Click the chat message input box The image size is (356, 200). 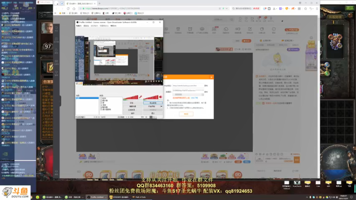[x=279, y=160]
